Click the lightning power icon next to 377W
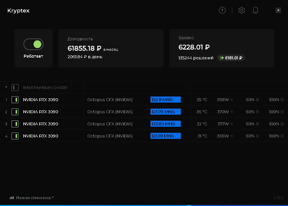This screenshot has height=206, width=288. (232, 124)
